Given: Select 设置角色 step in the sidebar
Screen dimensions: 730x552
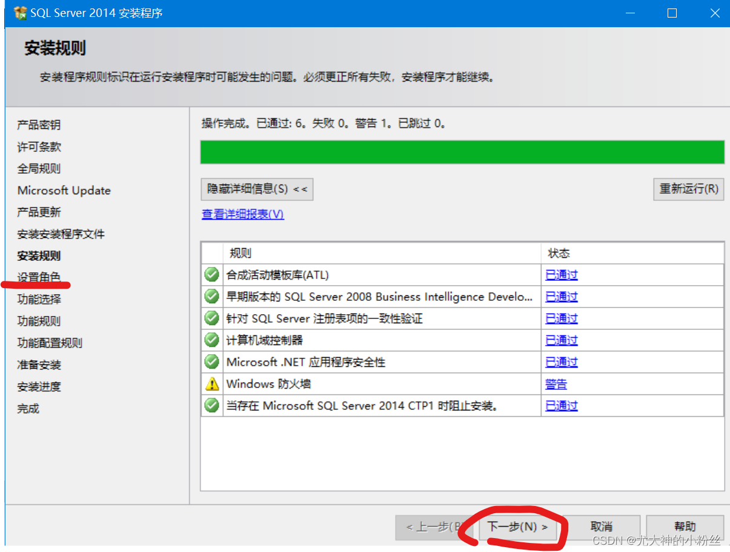Looking at the screenshot, I should tap(38, 277).
